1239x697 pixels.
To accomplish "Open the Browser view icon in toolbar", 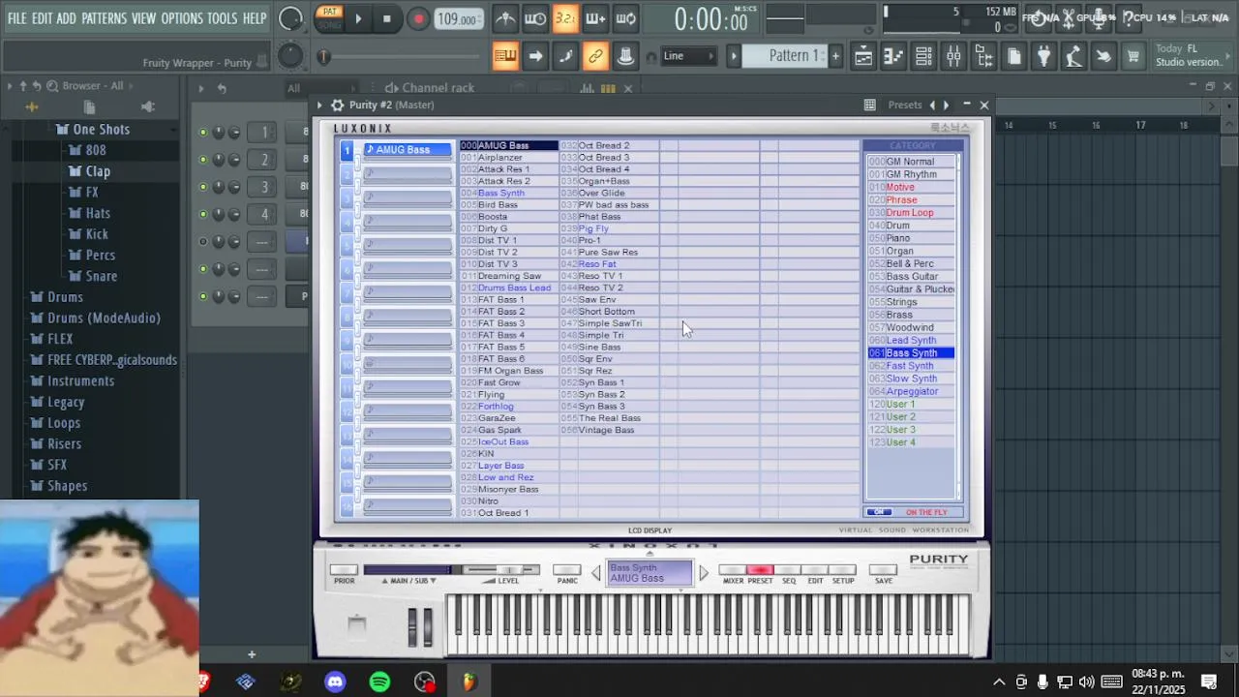I will 983,56.
